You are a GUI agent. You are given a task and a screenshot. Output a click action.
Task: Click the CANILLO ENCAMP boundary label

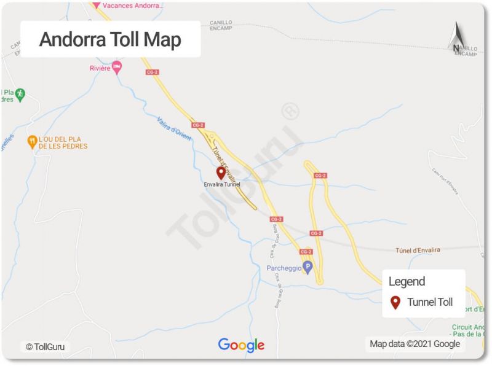coord(221,25)
